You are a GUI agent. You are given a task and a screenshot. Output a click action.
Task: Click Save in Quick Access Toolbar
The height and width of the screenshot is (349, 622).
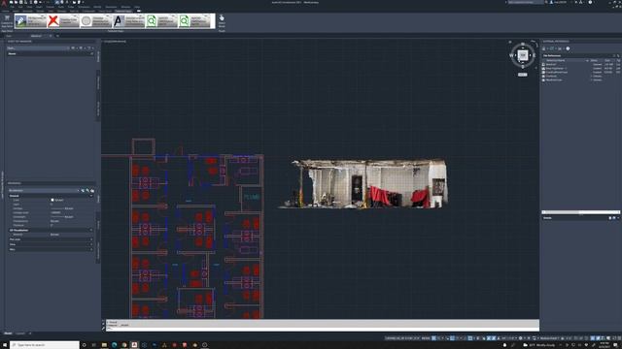click(x=21, y=2)
